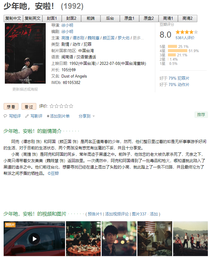Click the 写短评 speech bubble icon

coord(5,116)
